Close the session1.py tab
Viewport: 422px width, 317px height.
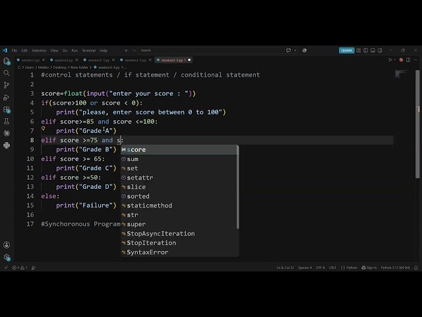click(x=44, y=60)
